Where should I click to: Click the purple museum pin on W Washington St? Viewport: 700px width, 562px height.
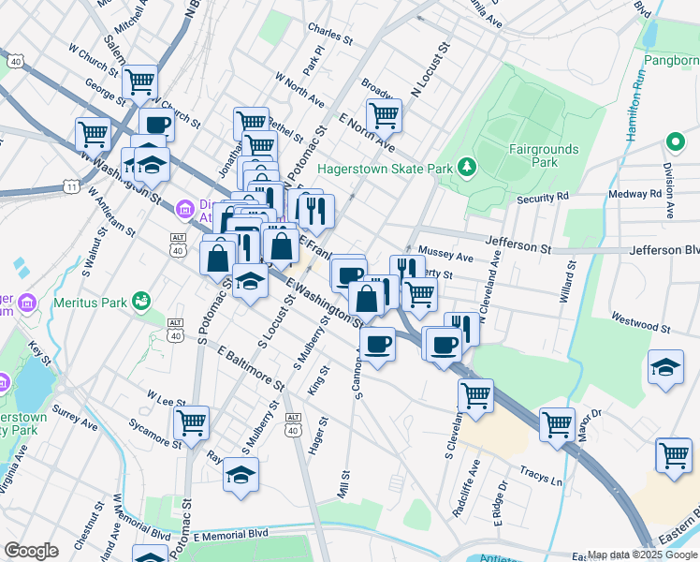[184, 211]
